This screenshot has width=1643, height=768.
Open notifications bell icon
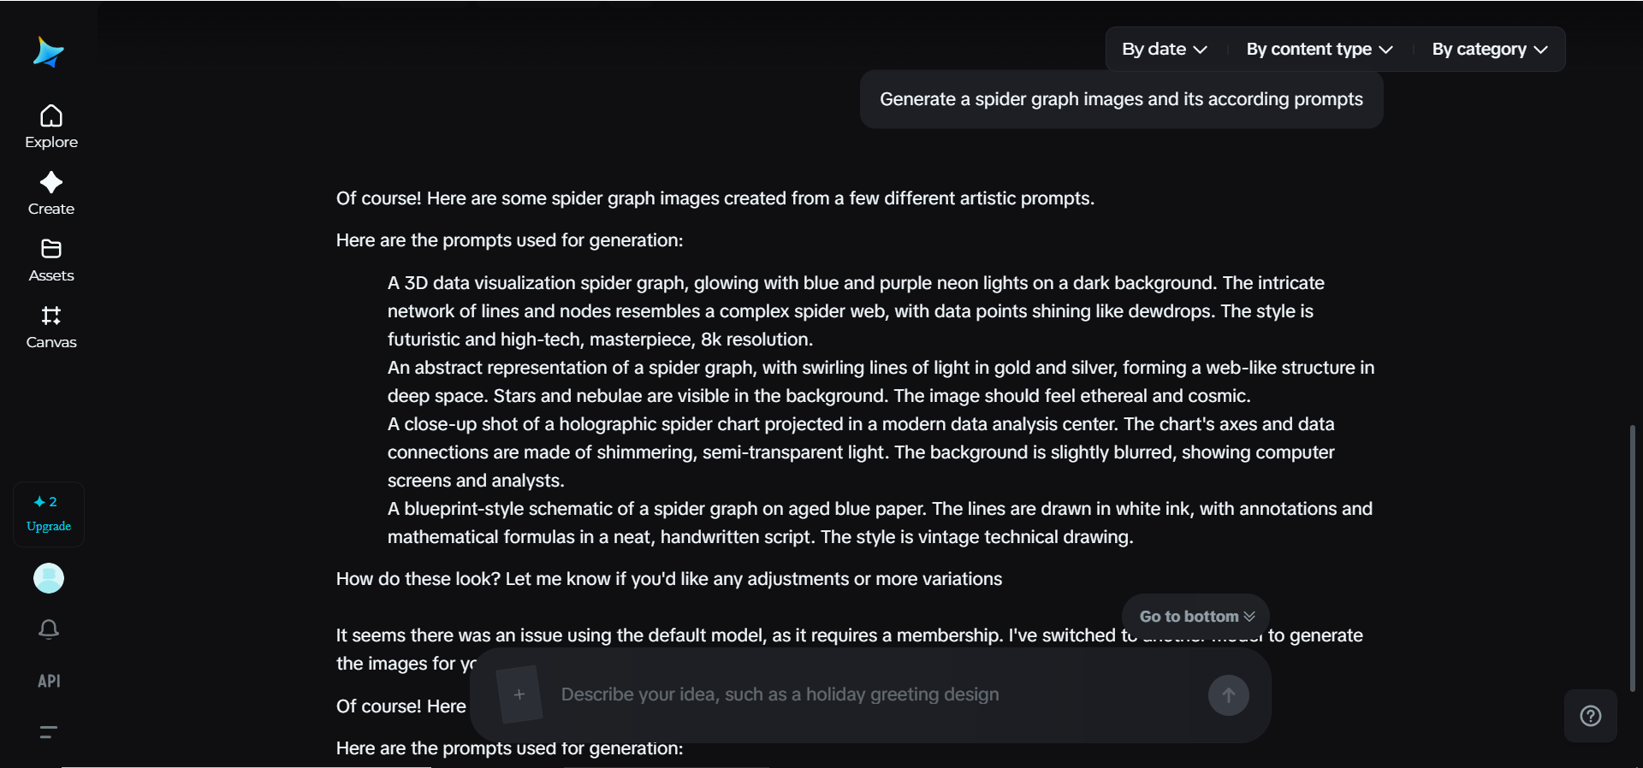(49, 629)
